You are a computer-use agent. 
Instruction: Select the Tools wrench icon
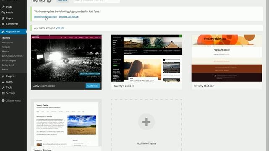click(x=3, y=88)
